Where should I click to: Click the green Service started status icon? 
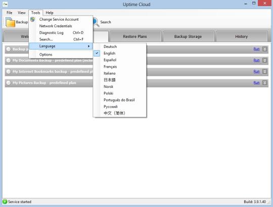point(5,201)
